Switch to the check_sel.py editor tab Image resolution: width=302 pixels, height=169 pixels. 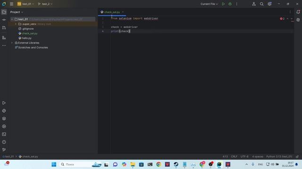tap(112, 12)
